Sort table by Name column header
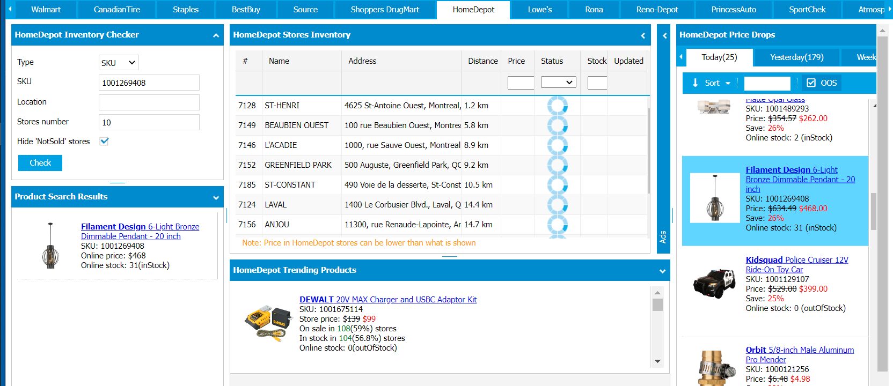The width and height of the screenshot is (893, 386). click(x=302, y=61)
